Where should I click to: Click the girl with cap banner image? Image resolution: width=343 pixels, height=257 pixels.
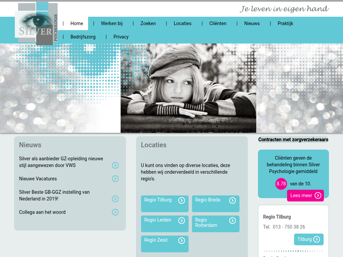[188, 88]
